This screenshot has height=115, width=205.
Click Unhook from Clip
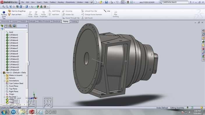89,11
